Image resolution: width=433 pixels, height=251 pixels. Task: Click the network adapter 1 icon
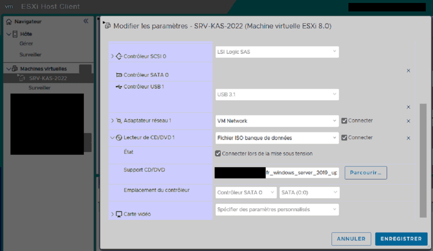119,121
